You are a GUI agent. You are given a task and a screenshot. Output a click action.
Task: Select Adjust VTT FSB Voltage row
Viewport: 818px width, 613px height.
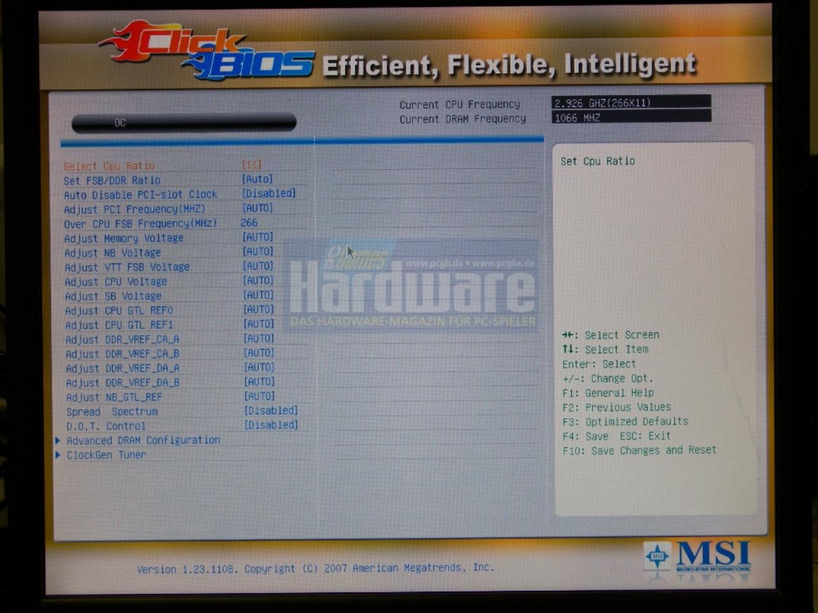127,268
